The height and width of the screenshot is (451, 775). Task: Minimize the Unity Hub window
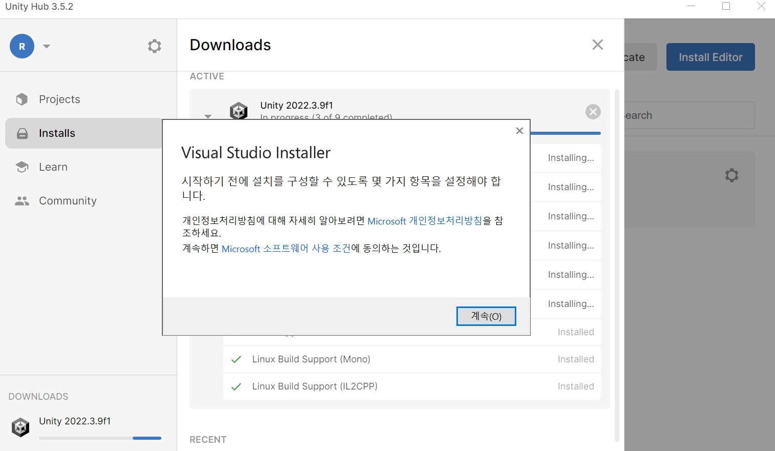click(x=691, y=6)
